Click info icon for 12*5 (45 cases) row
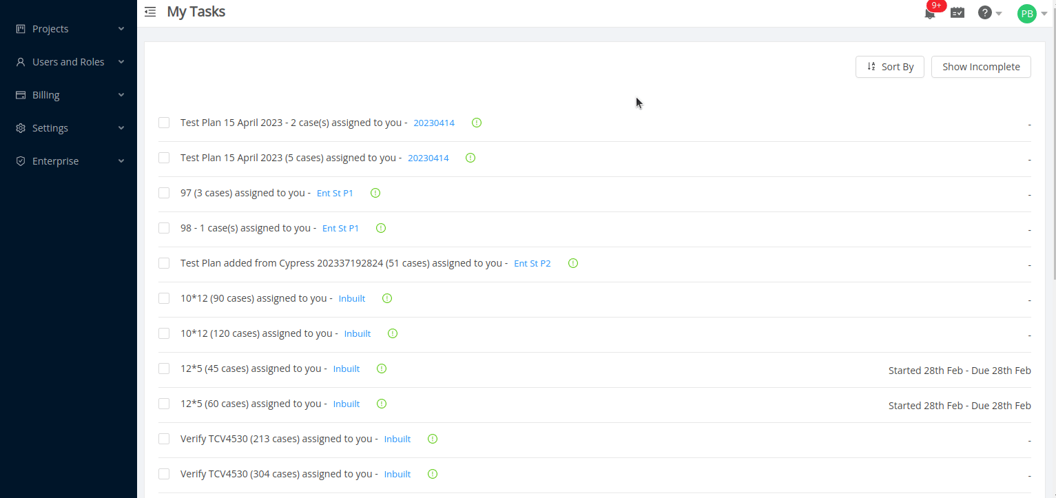Screen dimensions: 1056x498 point(382,369)
